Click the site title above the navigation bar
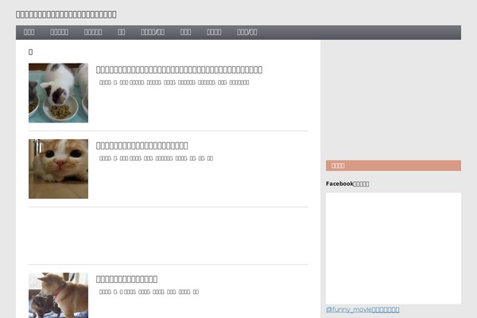Screen dimensions: 477x318 [66, 14]
